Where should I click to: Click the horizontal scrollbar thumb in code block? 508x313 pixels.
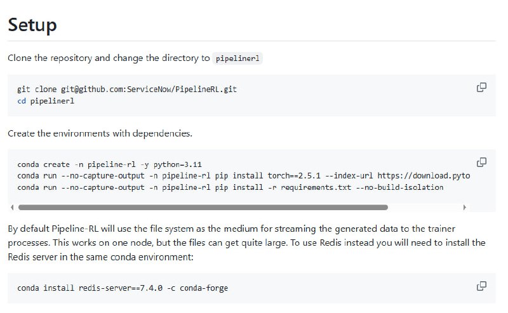(x=203, y=207)
